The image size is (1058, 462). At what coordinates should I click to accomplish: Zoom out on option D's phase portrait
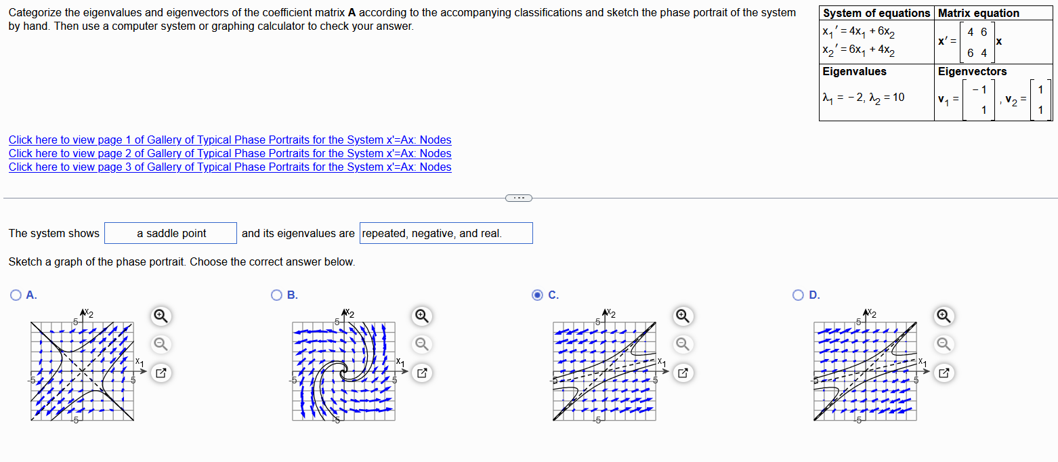click(944, 344)
